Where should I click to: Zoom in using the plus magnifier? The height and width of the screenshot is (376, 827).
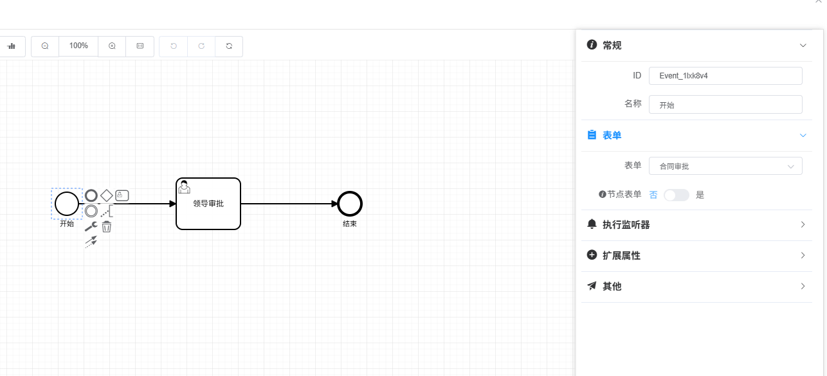pos(112,46)
